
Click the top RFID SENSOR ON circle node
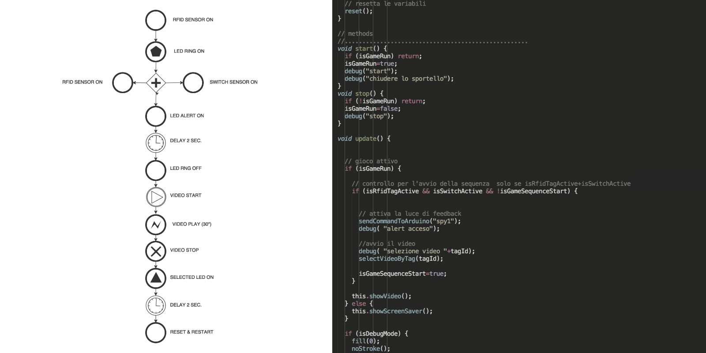pyautogui.click(x=156, y=20)
